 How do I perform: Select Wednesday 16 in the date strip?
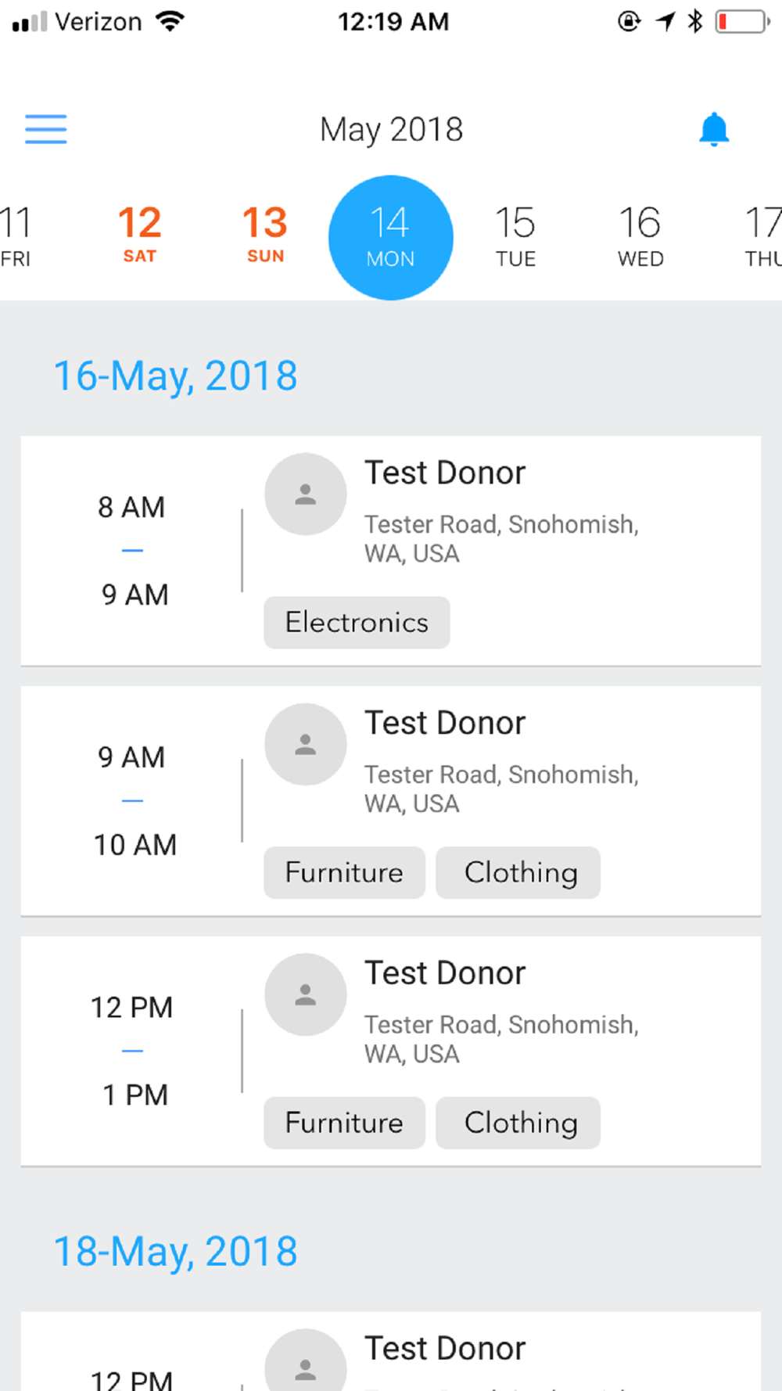point(640,235)
